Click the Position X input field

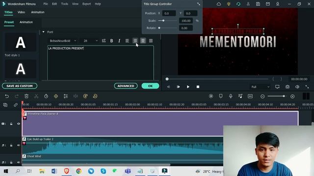coord(169,13)
